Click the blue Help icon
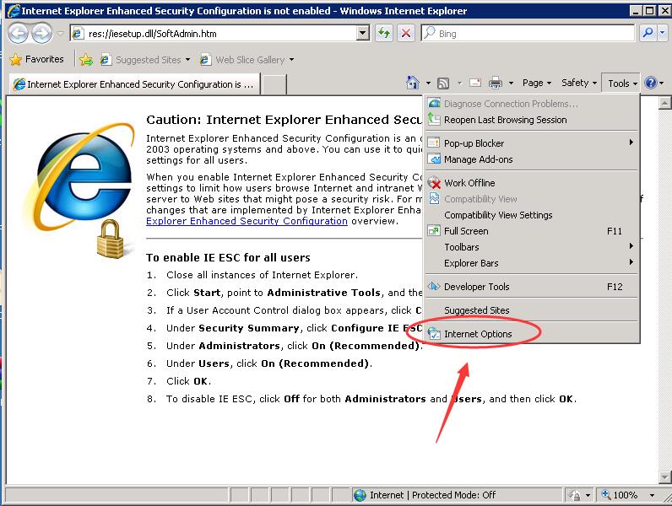Screen dimensions: 672x506 click(x=651, y=83)
